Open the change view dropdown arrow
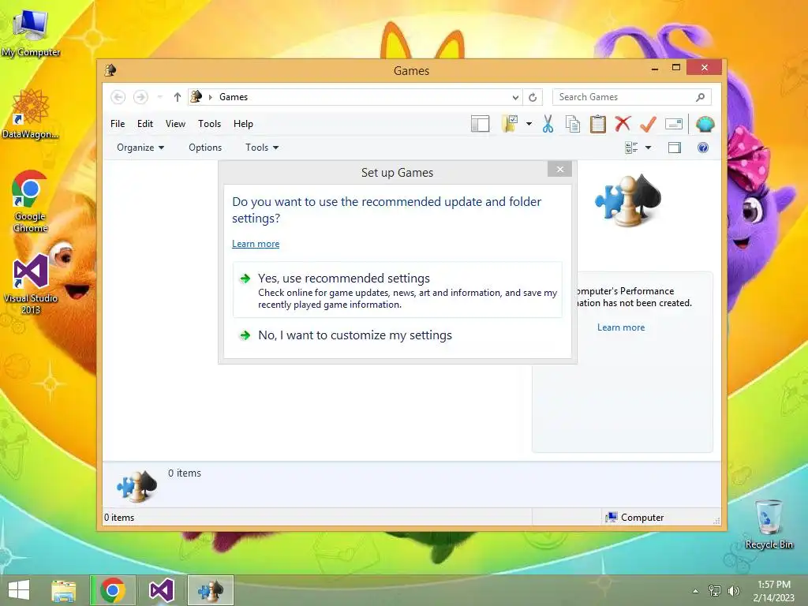 (649, 148)
